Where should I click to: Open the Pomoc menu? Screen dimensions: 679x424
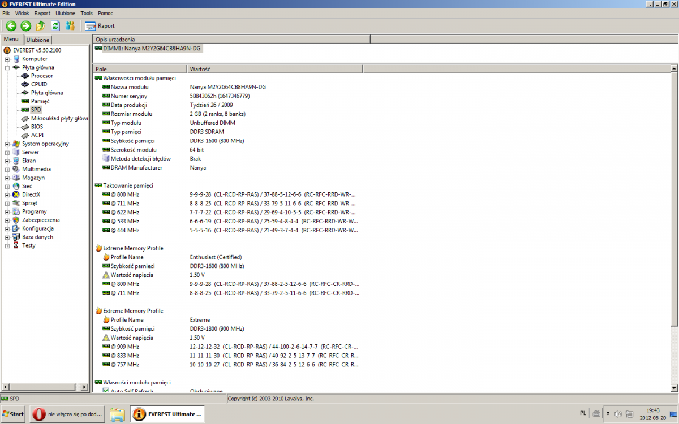[x=105, y=12]
